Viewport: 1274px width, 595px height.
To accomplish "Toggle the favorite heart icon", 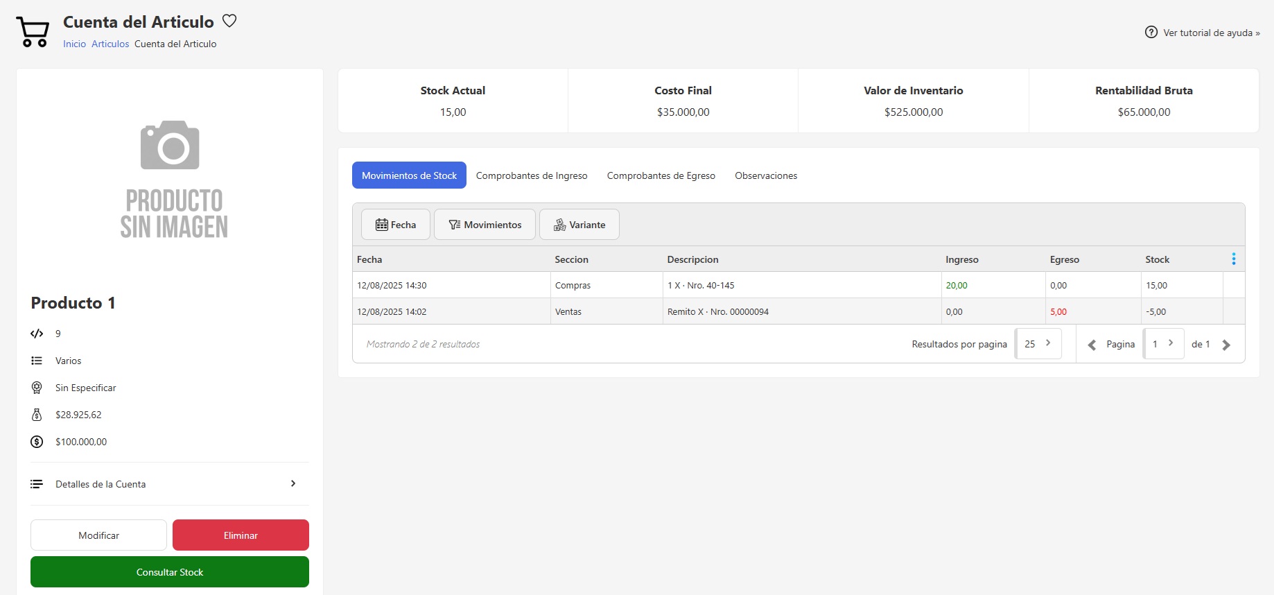I will tap(229, 21).
